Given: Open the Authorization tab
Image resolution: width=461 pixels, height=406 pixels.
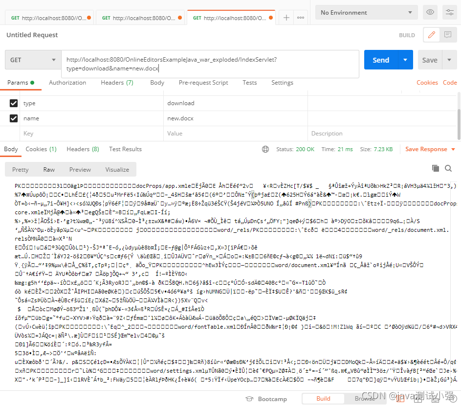Looking at the screenshot, I should coord(67,83).
